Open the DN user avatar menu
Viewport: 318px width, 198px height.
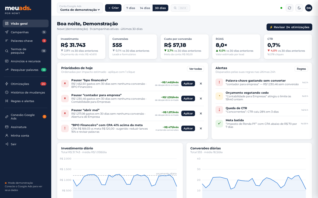click(x=309, y=8)
